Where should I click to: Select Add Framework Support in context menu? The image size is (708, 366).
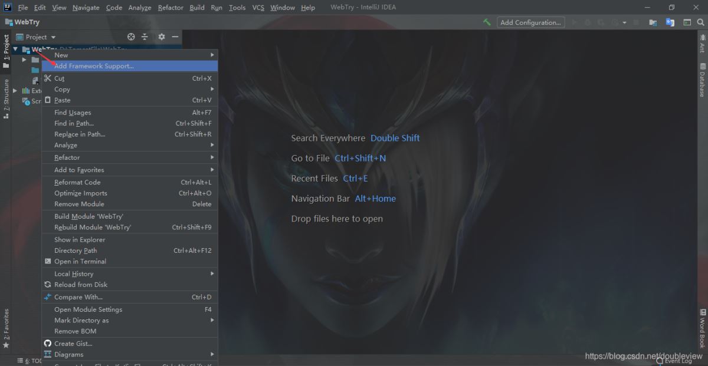coord(94,66)
